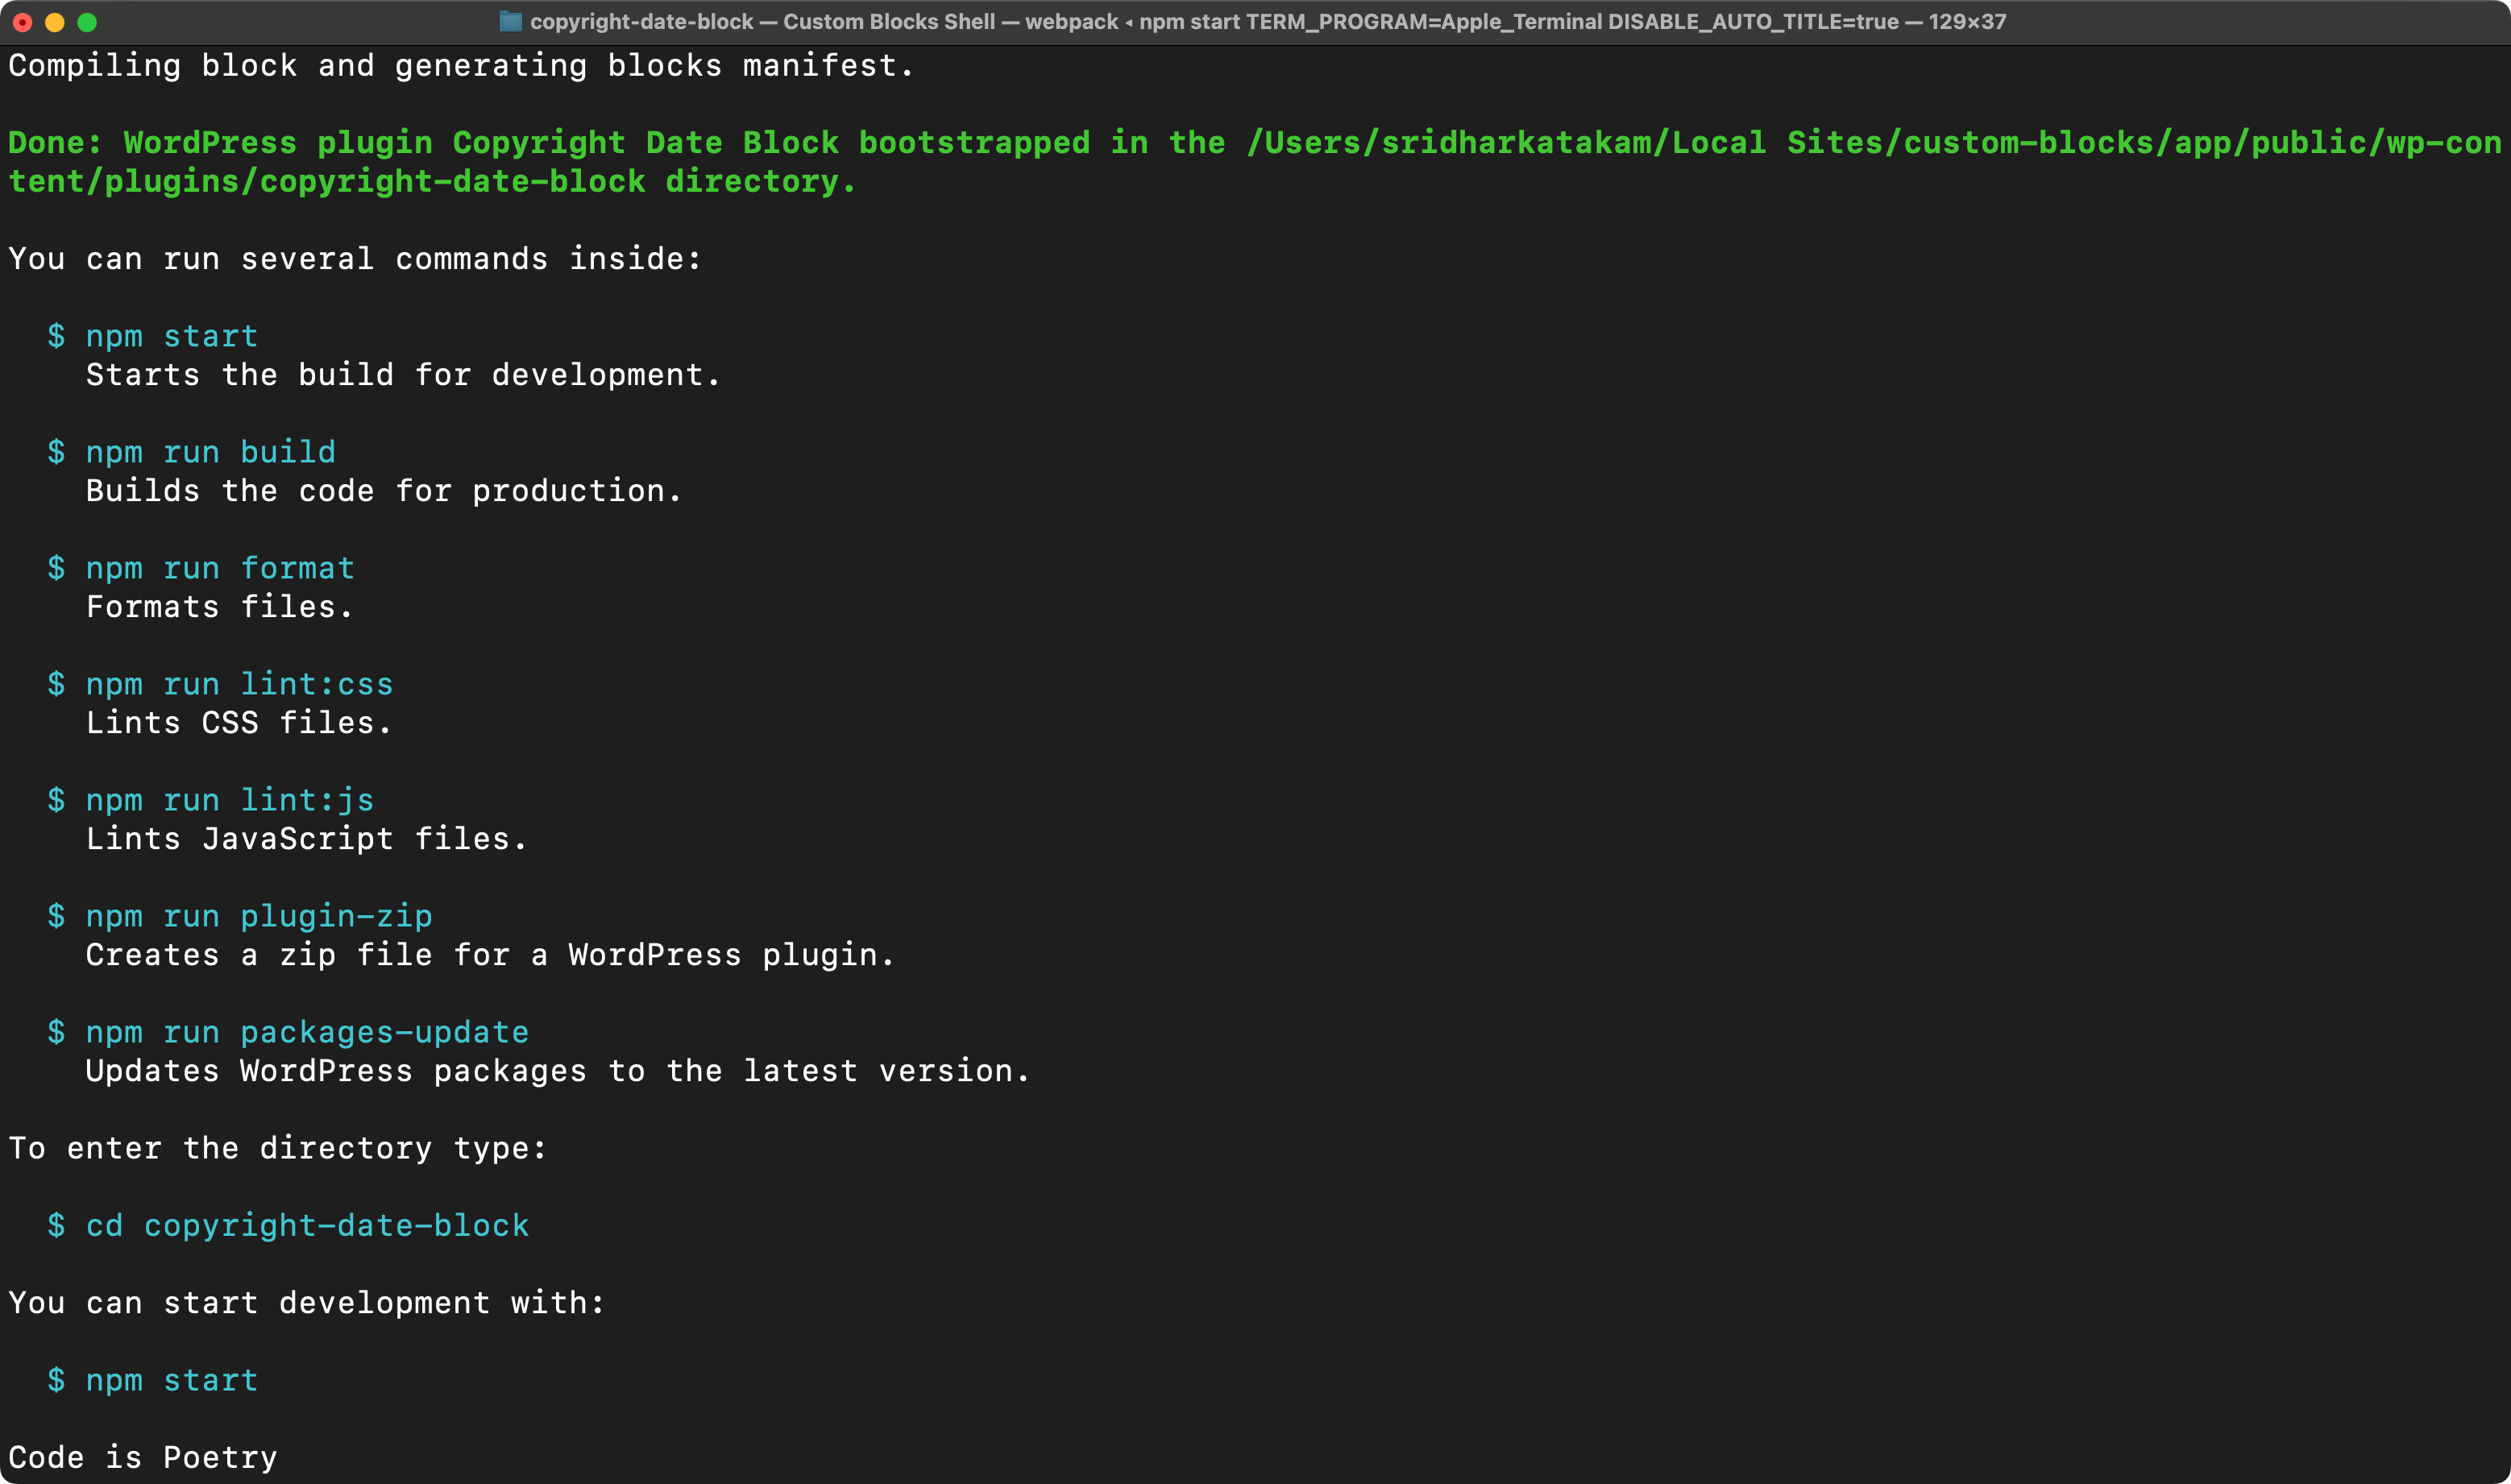
Task: Click the "npm run packages-update" command
Action: click(306, 1032)
